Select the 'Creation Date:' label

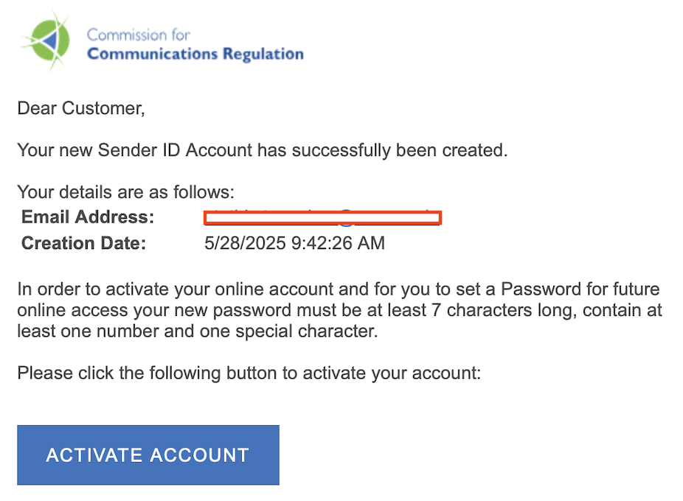point(83,243)
